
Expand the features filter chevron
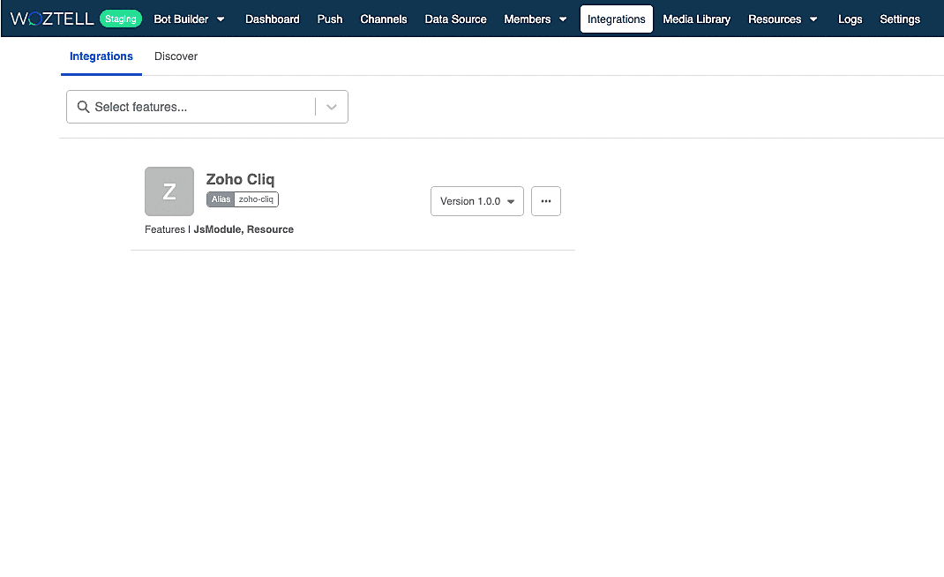(x=331, y=107)
